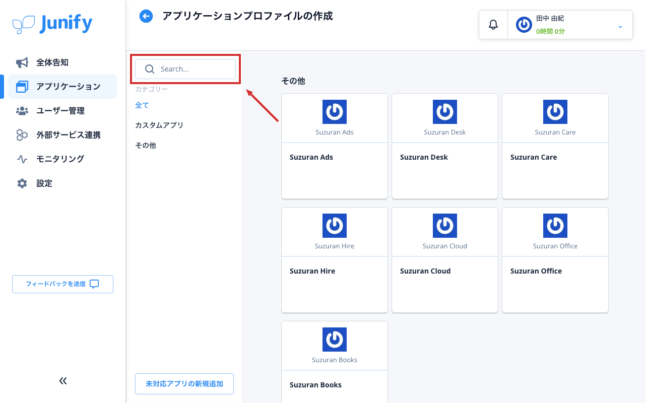The image size is (645, 403).
Task: Select the 全て category
Action: point(142,105)
